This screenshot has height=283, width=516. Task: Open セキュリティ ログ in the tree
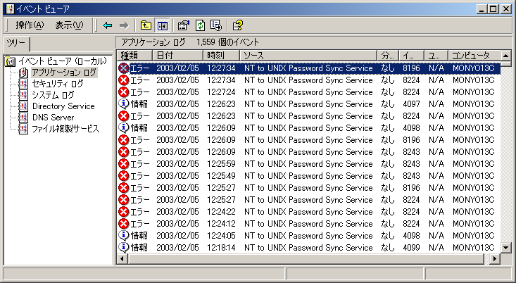(x=58, y=84)
